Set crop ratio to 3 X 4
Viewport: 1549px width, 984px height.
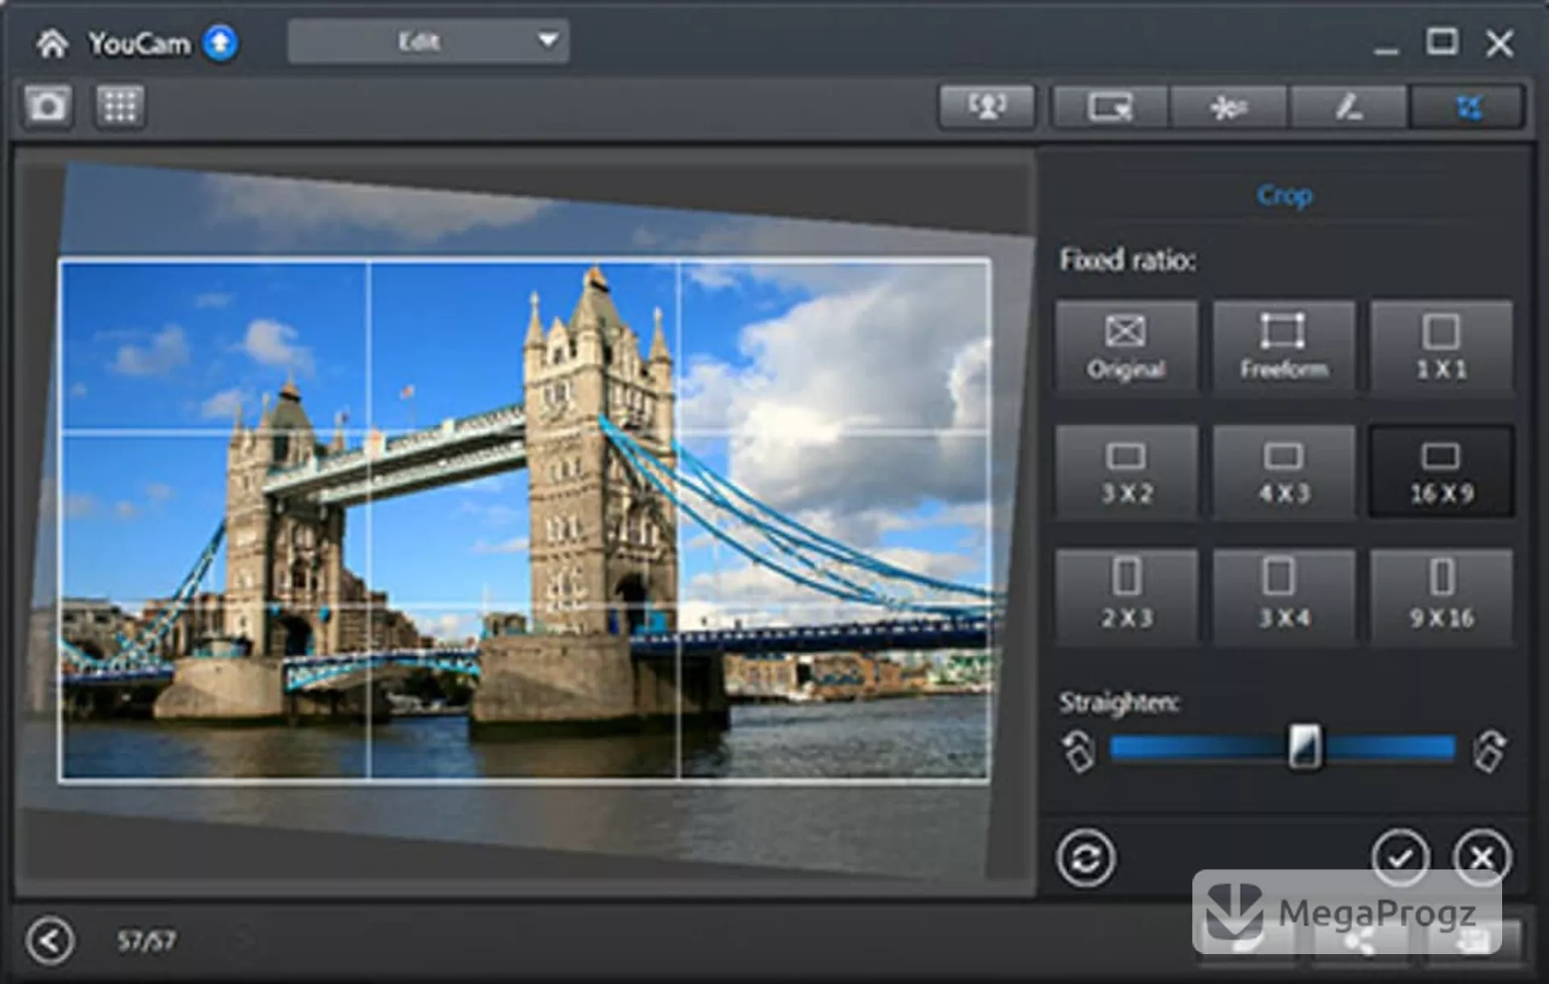pos(1284,597)
